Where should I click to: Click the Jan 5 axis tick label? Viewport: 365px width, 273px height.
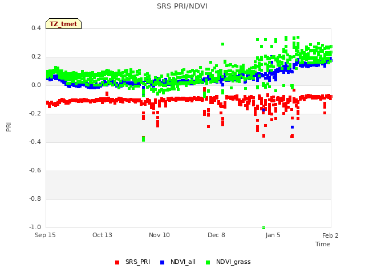[273, 235]
